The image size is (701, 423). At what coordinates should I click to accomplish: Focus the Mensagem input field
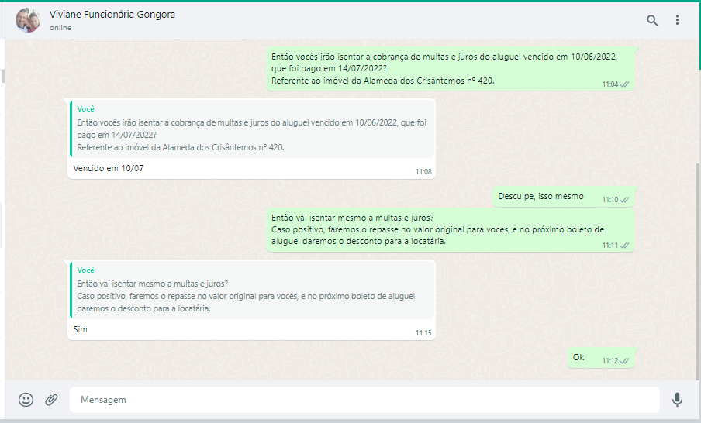[364, 400]
